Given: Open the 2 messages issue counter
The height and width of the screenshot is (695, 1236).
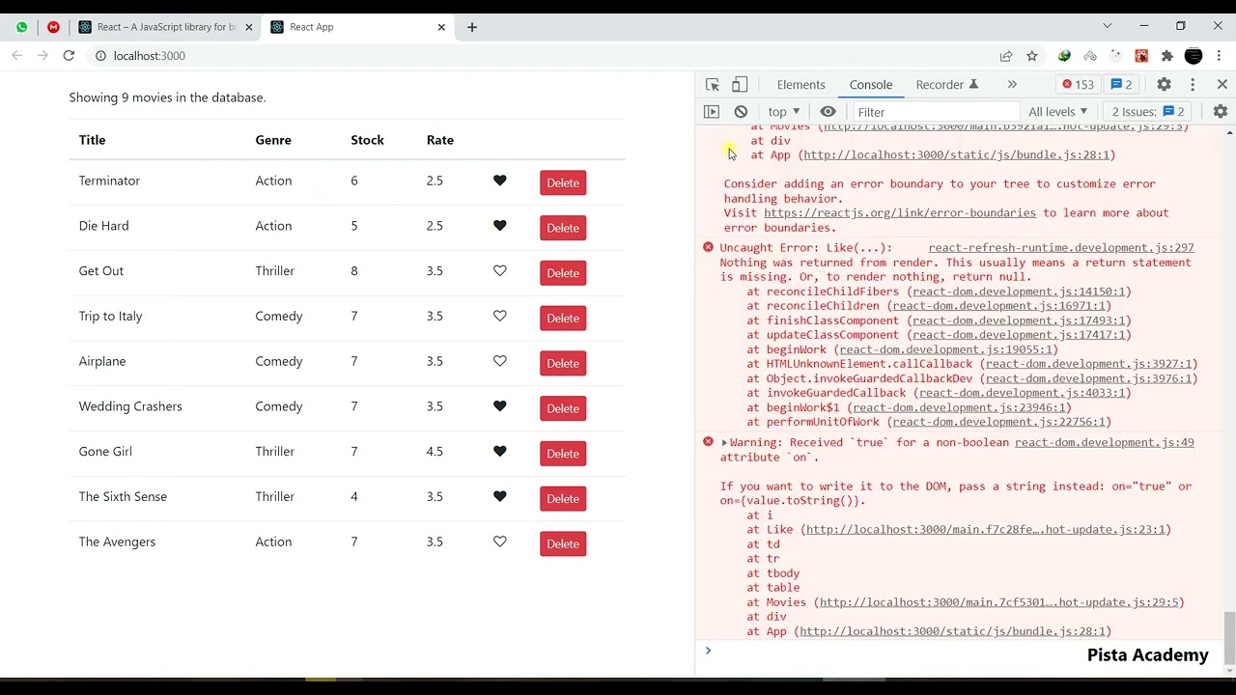Looking at the screenshot, I should [x=1121, y=85].
